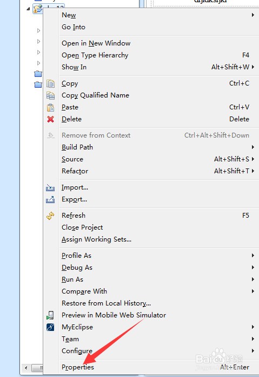
Task: Open the Run As submenu arrow
Action: pos(253,279)
